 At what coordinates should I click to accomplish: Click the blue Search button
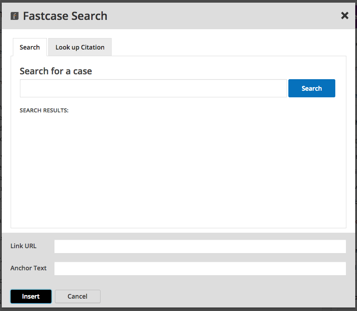point(312,88)
